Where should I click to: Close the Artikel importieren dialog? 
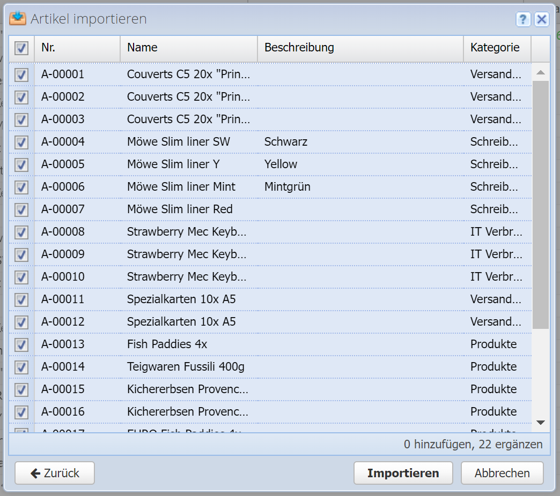(x=541, y=20)
